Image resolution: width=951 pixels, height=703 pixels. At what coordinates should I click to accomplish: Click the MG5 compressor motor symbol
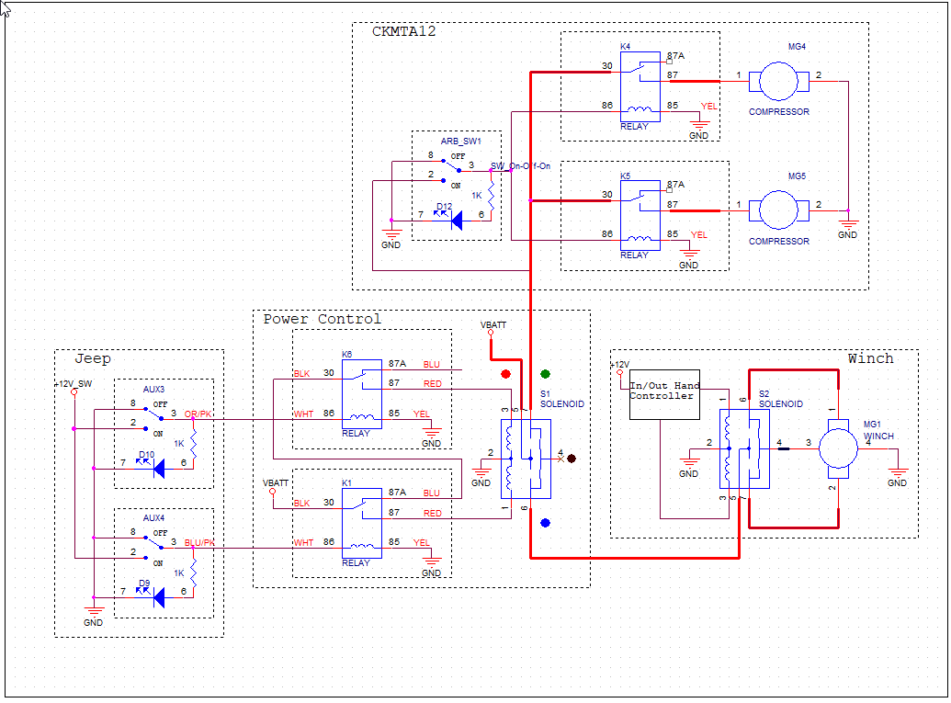click(779, 210)
